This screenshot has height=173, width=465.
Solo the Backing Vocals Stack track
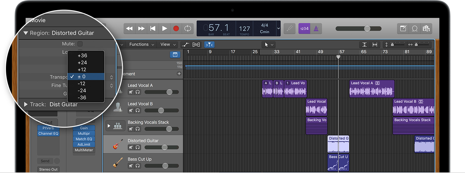(137, 129)
